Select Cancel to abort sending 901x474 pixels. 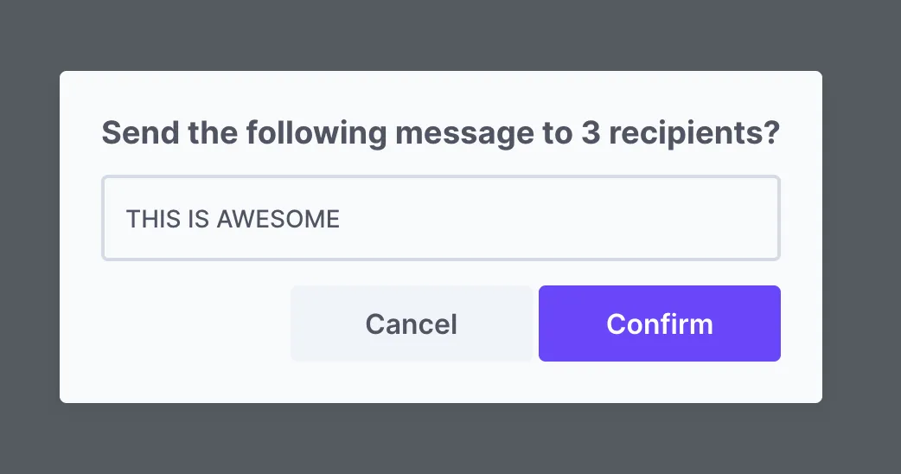(x=411, y=323)
